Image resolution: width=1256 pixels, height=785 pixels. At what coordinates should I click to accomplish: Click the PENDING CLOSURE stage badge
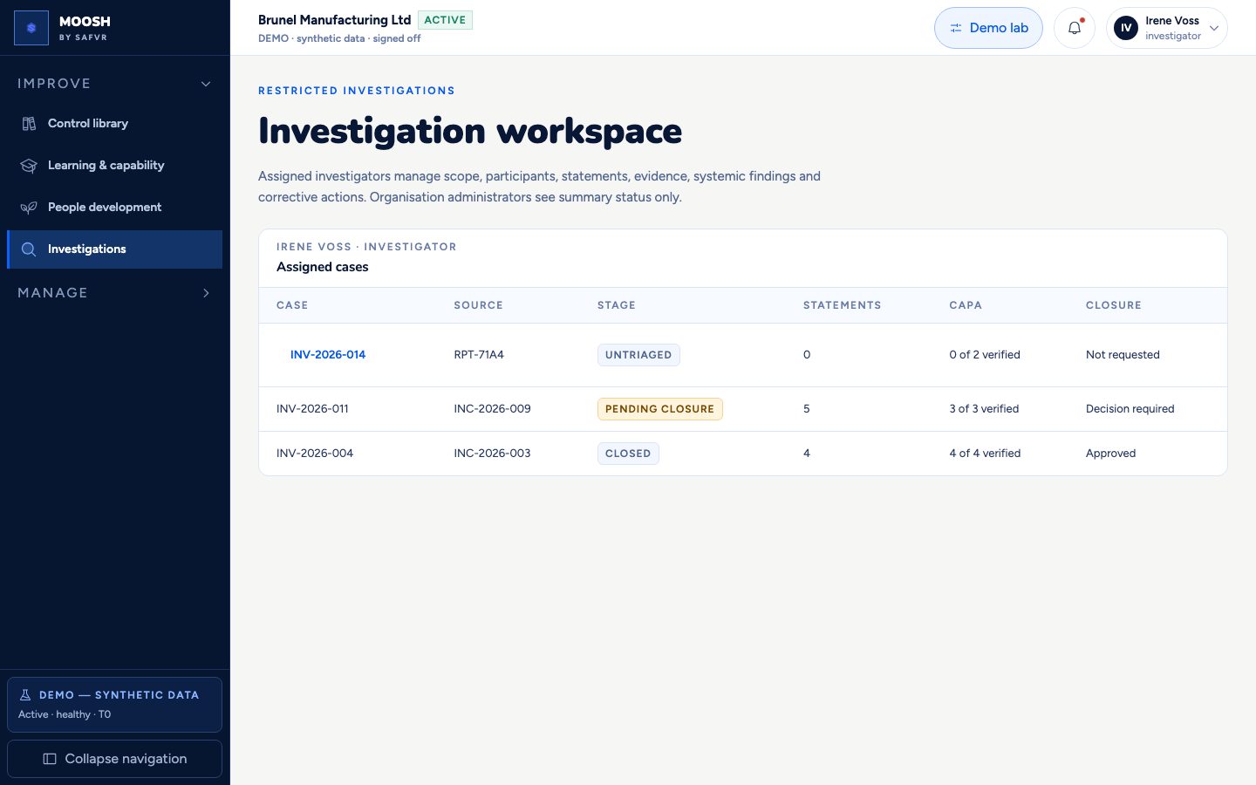click(x=659, y=409)
